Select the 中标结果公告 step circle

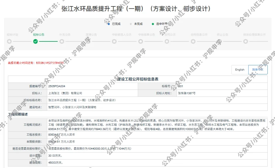click(x=140, y=41)
